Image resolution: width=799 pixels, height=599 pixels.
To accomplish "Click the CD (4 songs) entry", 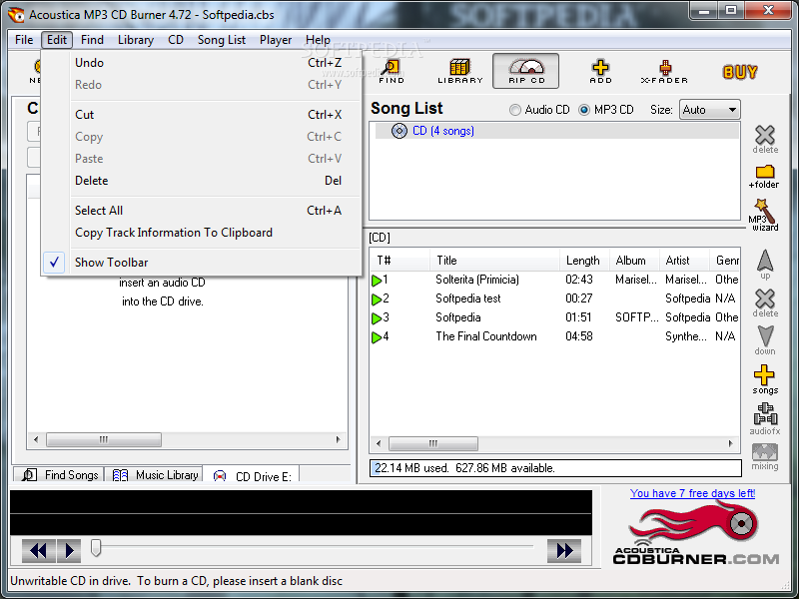I will tap(442, 131).
